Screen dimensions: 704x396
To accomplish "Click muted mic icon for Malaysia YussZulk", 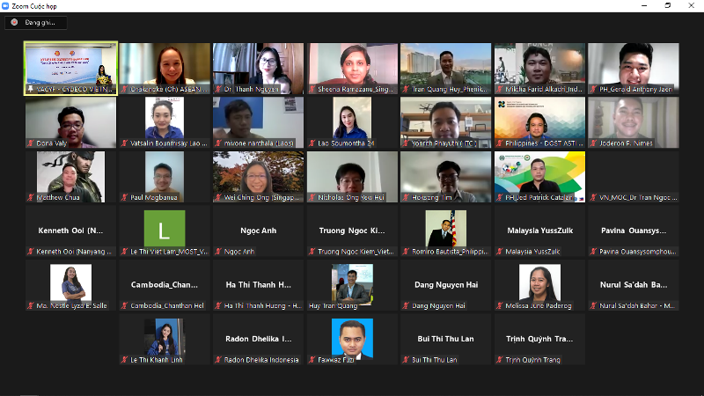I will (x=499, y=252).
